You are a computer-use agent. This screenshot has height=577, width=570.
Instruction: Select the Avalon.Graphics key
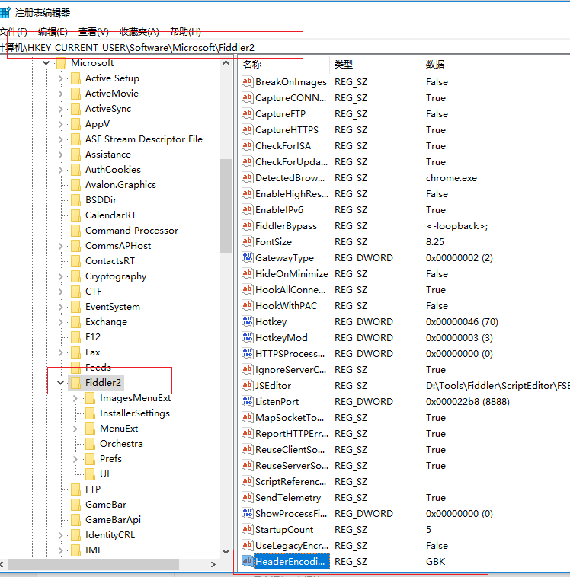click(120, 185)
